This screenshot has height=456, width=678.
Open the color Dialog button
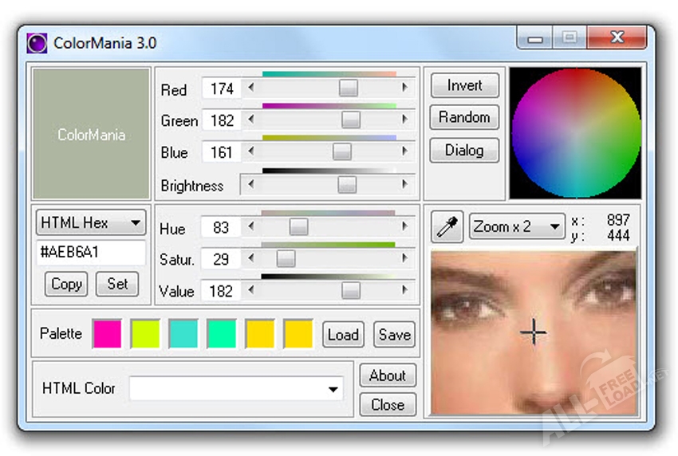pos(464,150)
